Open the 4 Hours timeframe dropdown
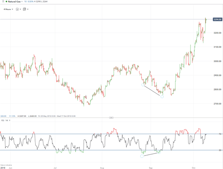Screen dimensions: 223x169 click(x=8, y=9)
